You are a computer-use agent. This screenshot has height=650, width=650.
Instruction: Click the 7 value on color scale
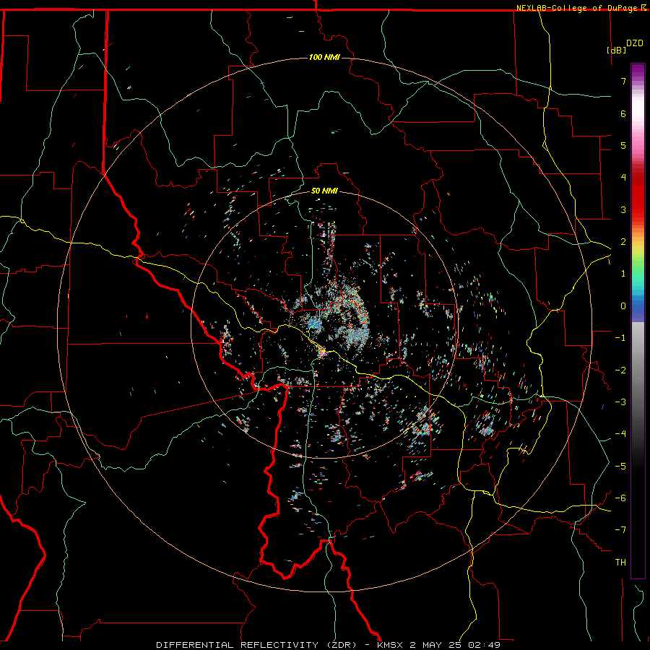coord(623,81)
